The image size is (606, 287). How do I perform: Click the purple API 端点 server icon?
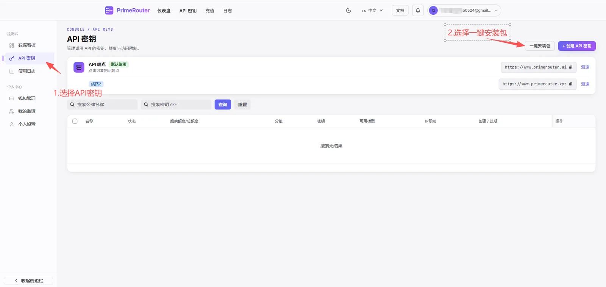pos(79,67)
